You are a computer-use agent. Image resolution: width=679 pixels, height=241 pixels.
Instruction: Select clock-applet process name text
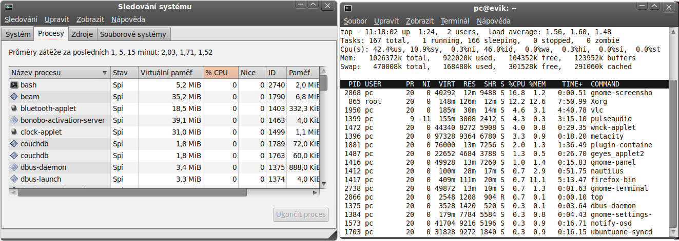point(41,132)
